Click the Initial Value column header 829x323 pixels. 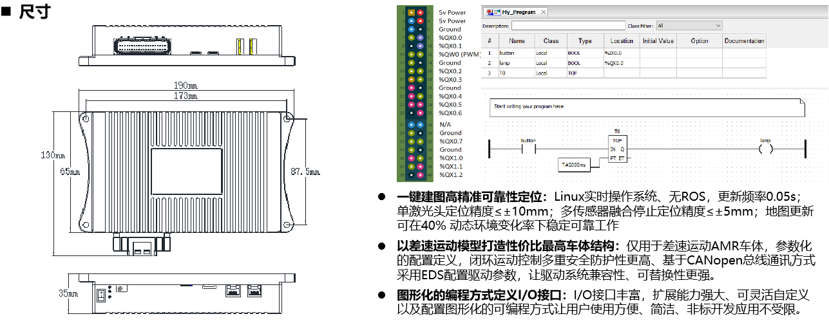pos(658,41)
